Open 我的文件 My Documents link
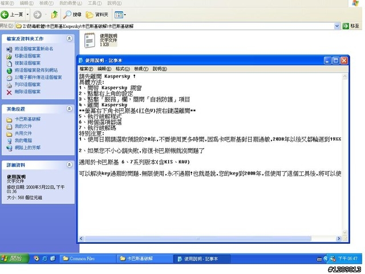The height and width of the screenshot is (274, 365). coord(23,126)
